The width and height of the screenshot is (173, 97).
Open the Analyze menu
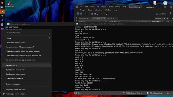click(83, 10)
